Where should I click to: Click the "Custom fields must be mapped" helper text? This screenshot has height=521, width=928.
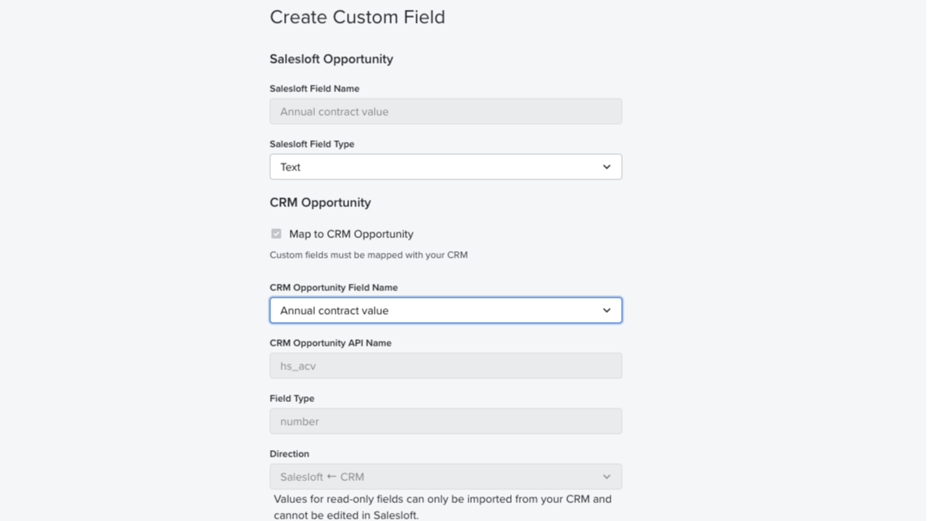pyautogui.click(x=368, y=255)
